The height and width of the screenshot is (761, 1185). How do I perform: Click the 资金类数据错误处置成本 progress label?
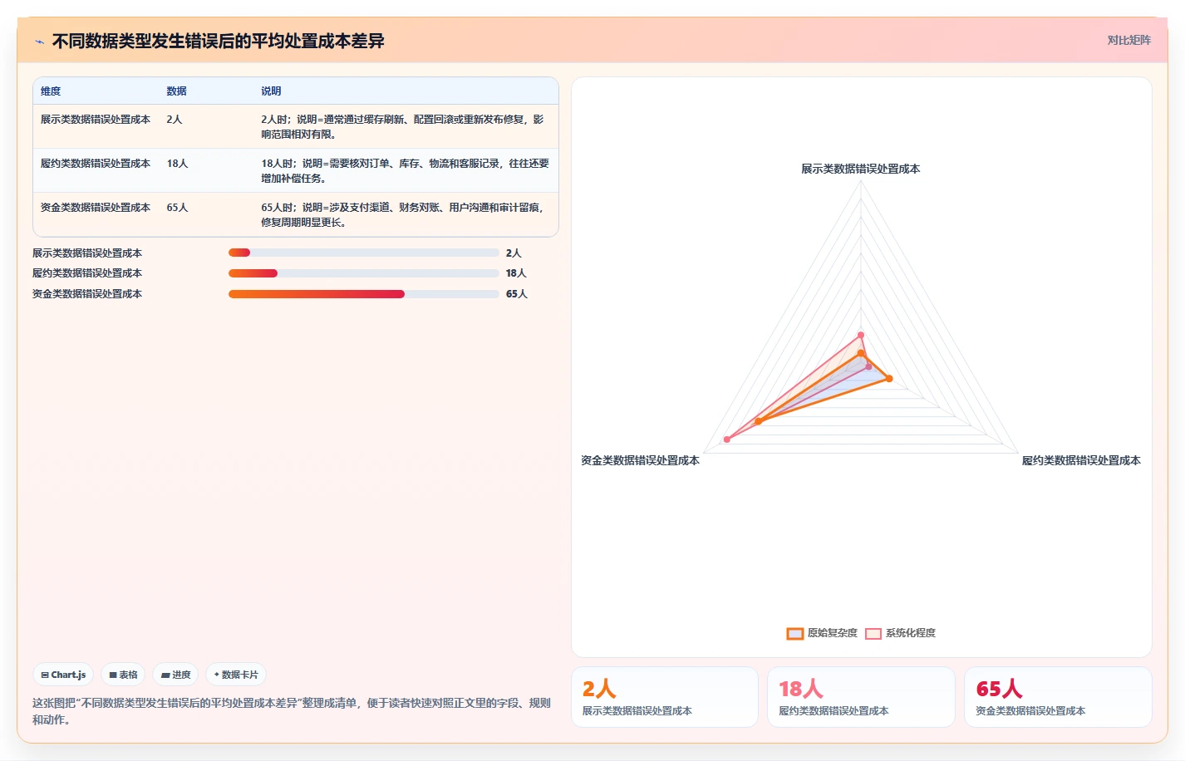click(87, 294)
